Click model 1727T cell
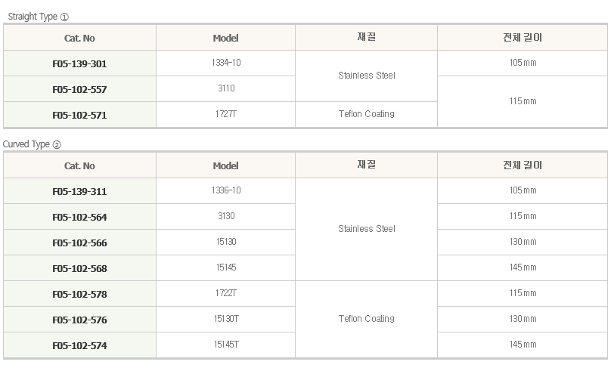The height and width of the screenshot is (374, 611). coord(226,114)
